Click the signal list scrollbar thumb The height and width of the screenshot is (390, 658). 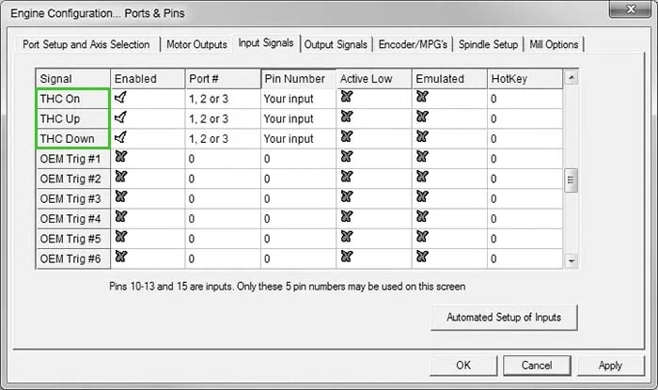[x=571, y=180]
